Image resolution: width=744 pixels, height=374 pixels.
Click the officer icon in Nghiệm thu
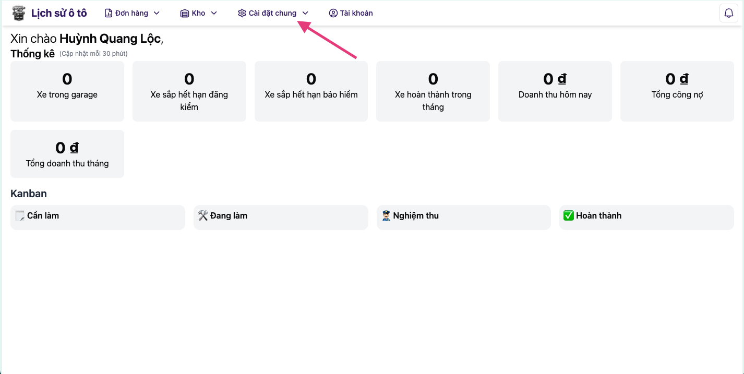(x=386, y=216)
